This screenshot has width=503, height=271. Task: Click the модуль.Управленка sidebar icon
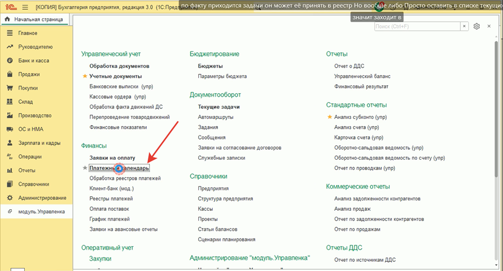click(10, 211)
